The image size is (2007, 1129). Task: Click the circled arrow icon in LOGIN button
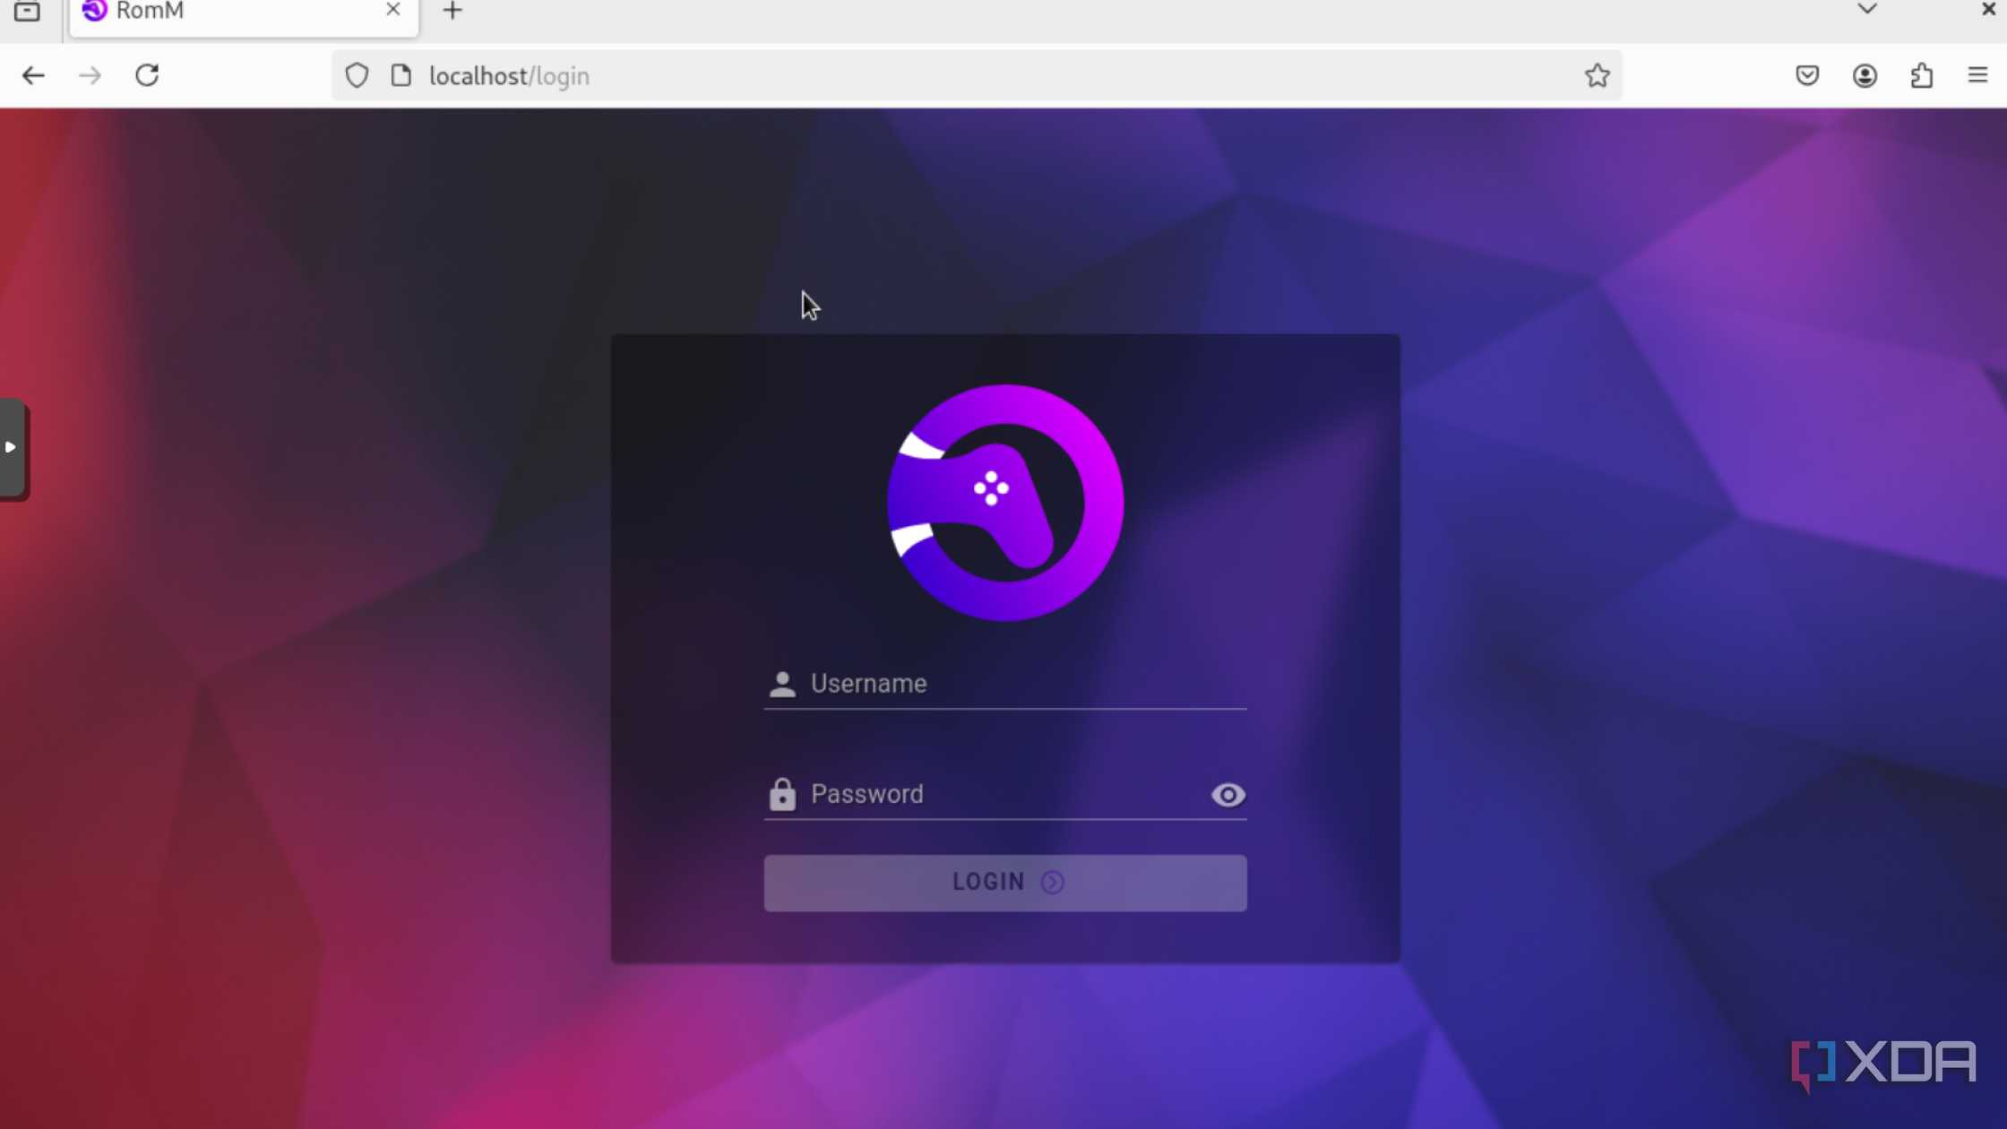pos(1053,883)
